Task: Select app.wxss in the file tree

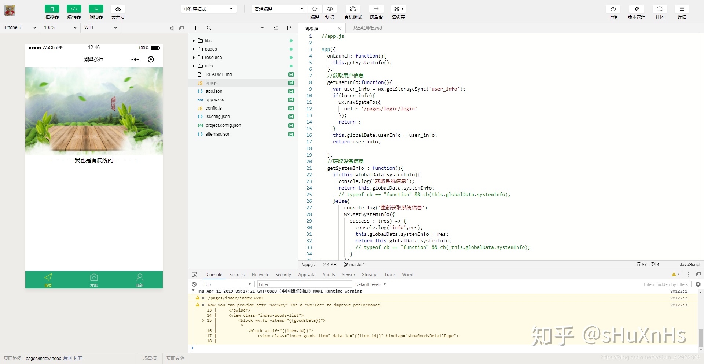Action: point(243,100)
